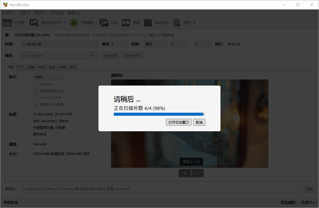Open the end chapter dropdown
Image resolution: width=319 pixels, height=208 pixels.
[x=203, y=44]
